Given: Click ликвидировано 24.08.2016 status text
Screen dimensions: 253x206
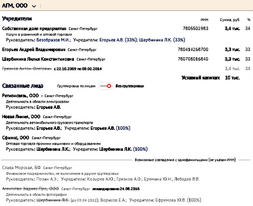Looking at the screenshot, I should 116,189.
